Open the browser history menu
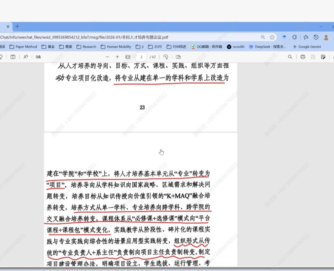The height and width of the screenshot is (271, 334). (316, 37)
